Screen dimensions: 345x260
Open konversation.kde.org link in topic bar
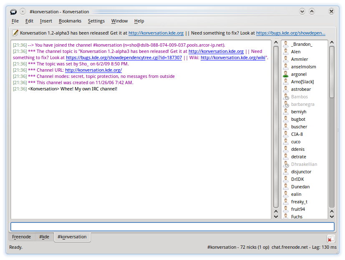coord(156,33)
